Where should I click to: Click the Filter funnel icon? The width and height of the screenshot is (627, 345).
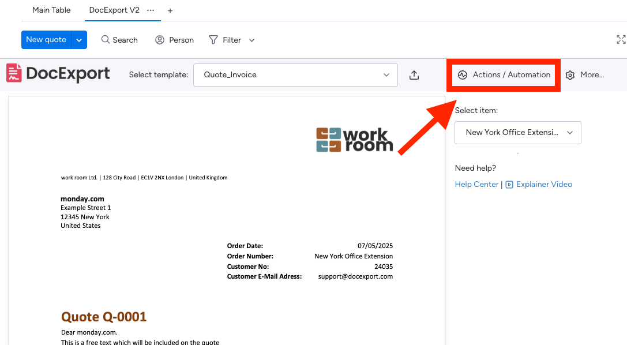pyautogui.click(x=213, y=40)
